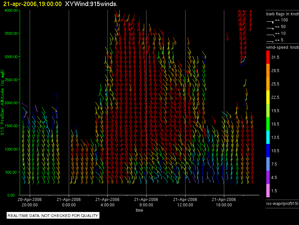Image resolution: width=299 pixels, height=225 pixels.
Task: Select the red 31.5 knots color band
Action: [x=268, y=57]
